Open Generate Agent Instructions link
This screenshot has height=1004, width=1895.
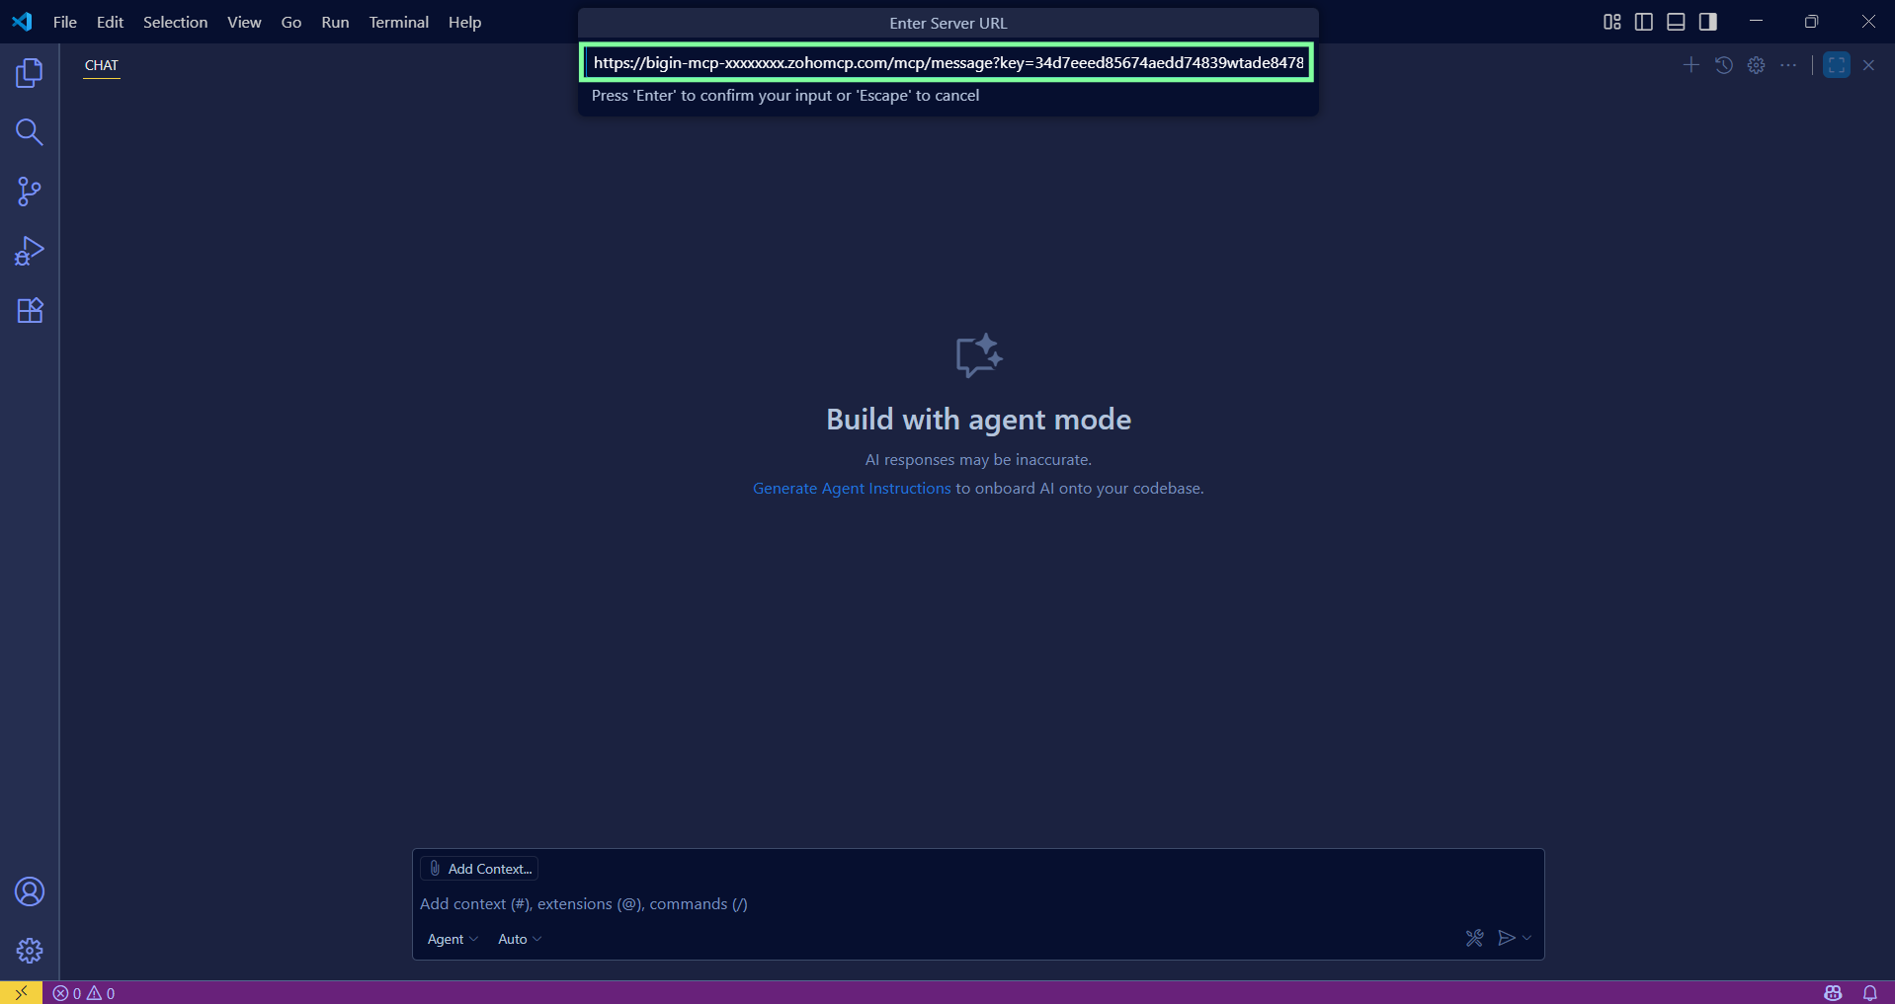[x=852, y=489]
